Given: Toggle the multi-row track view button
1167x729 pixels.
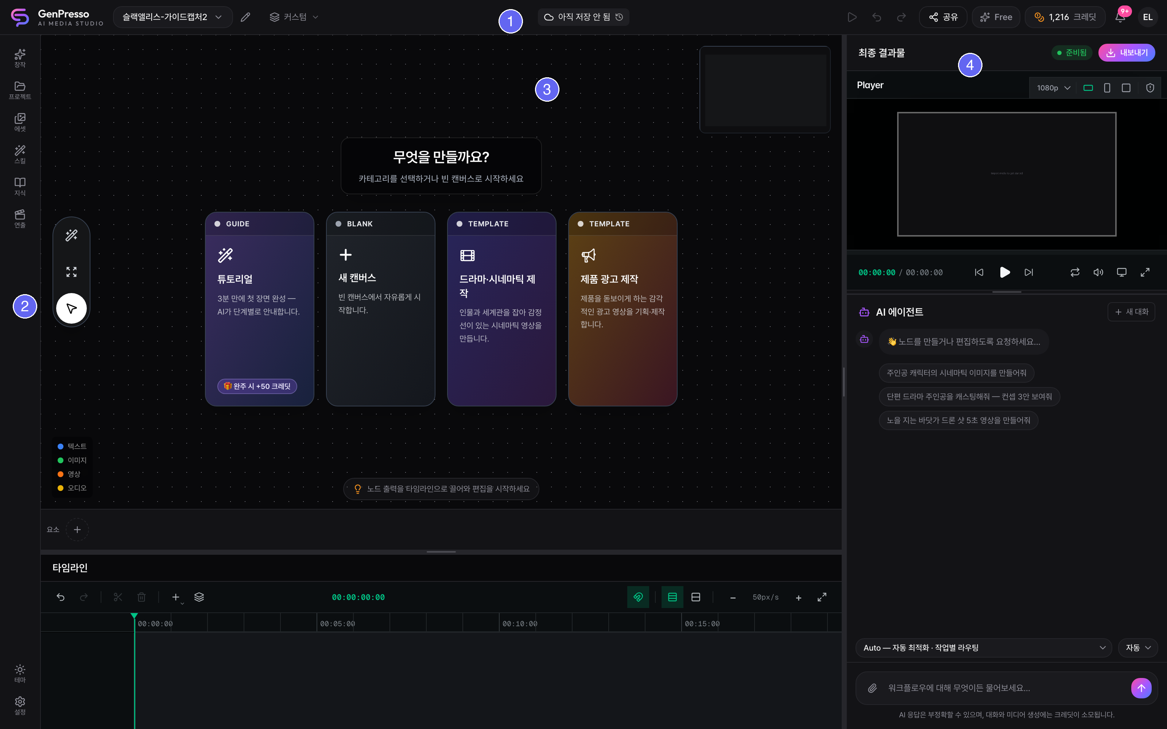Looking at the screenshot, I should 672,597.
